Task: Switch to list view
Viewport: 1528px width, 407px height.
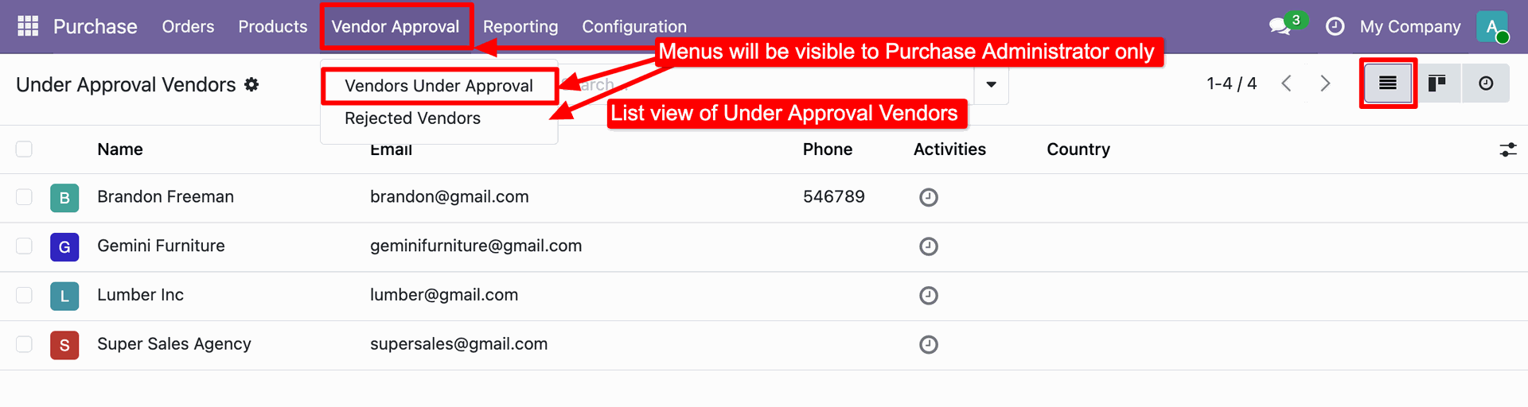Action: pyautogui.click(x=1387, y=83)
